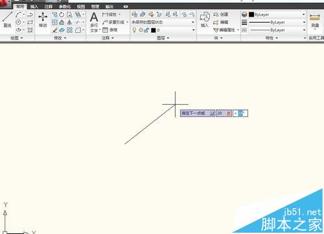Click the linetype icon in 特性 panel
The image size is (324, 234).
(x=244, y=30)
